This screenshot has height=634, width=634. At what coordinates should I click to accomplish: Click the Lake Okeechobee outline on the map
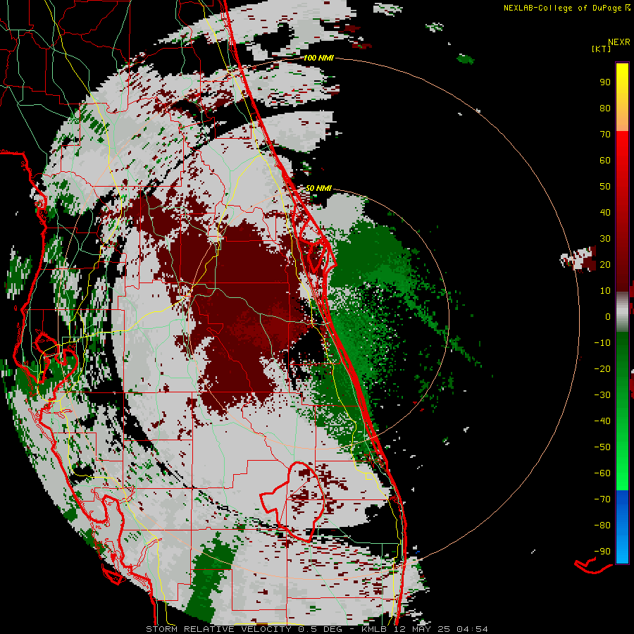(x=292, y=502)
